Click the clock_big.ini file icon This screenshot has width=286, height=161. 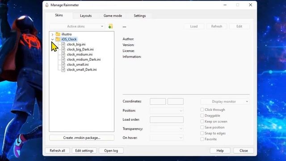coord(63,44)
